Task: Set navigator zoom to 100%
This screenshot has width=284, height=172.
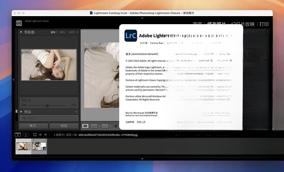Action: (x=62, y=32)
